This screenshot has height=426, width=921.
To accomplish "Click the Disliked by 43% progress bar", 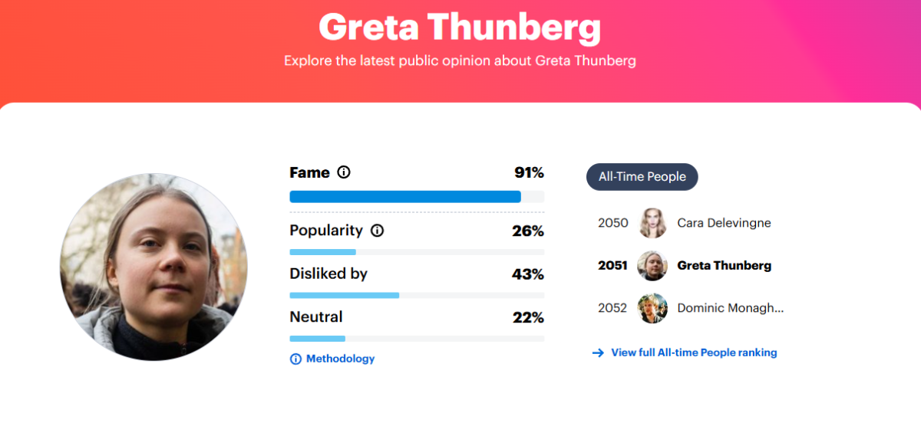I will [417, 295].
